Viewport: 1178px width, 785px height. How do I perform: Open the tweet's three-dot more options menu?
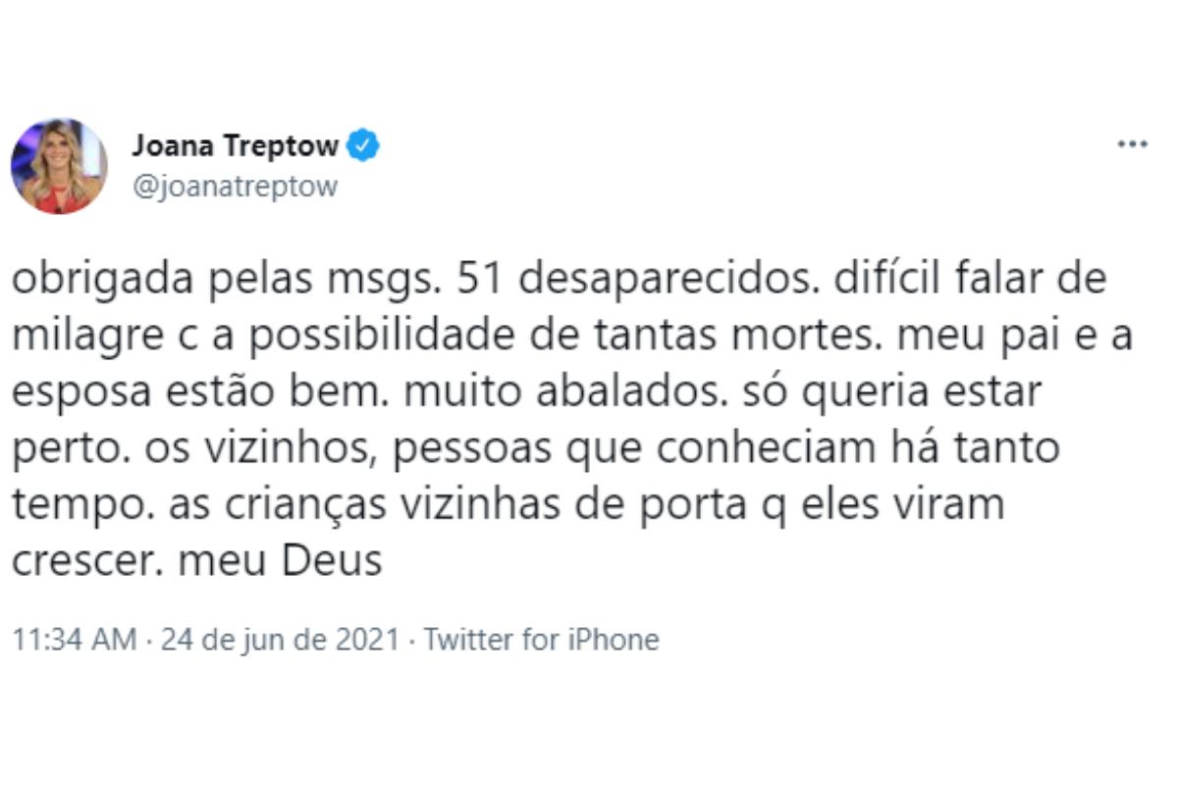point(1132,145)
